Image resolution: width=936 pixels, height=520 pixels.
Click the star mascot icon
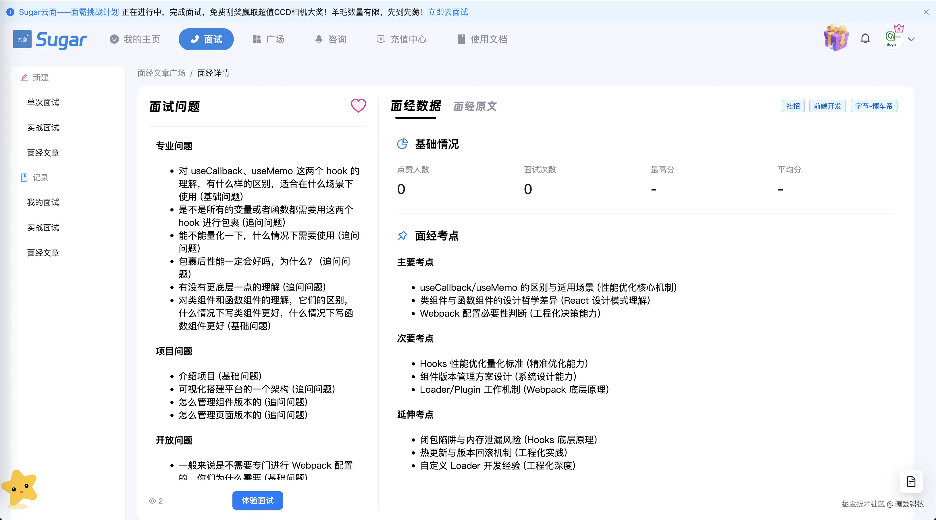(20, 488)
